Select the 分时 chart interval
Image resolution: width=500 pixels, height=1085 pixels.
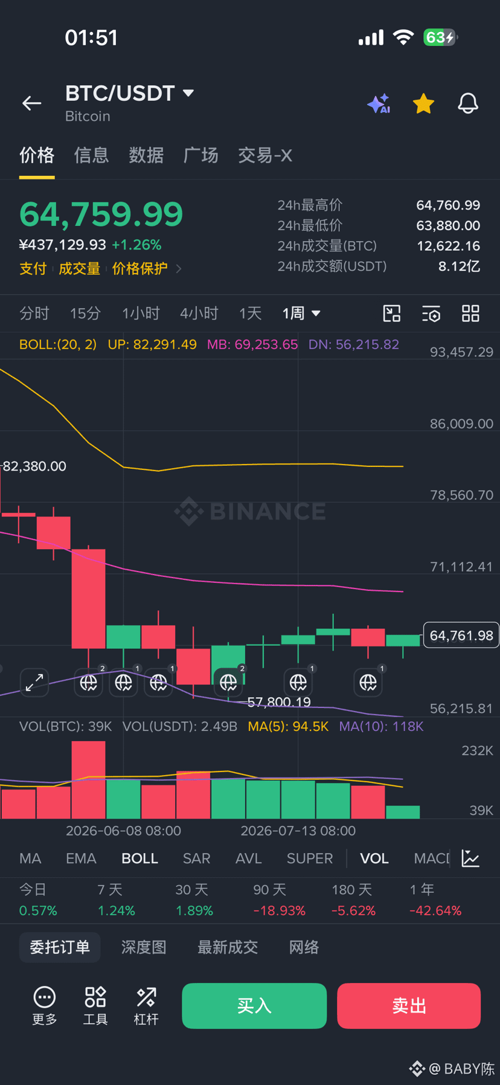(x=34, y=313)
